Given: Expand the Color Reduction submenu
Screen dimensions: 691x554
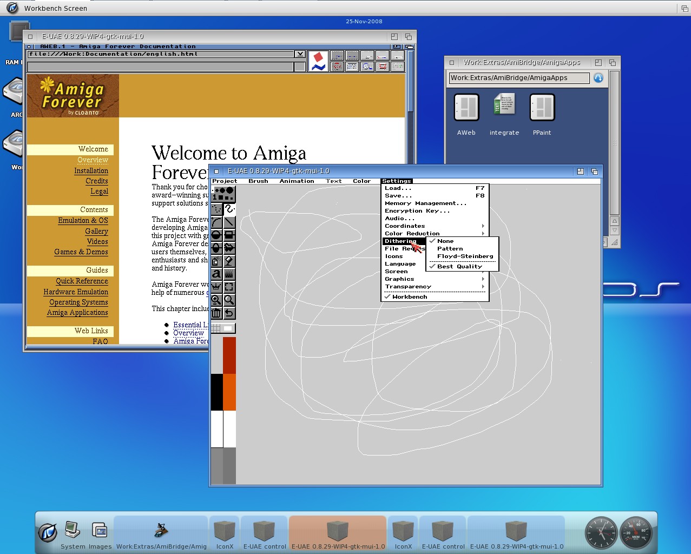Looking at the screenshot, I should coord(435,234).
